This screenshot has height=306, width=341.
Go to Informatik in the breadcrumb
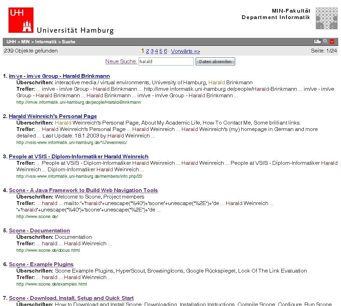(x=46, y=42)
